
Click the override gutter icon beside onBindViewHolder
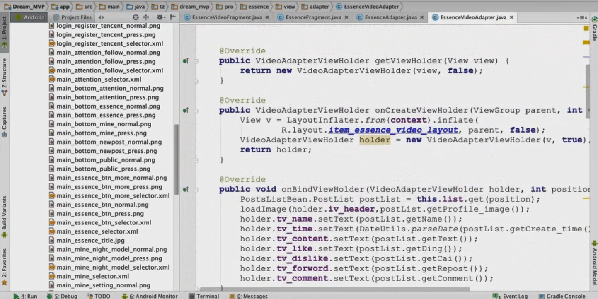[186, 190]
